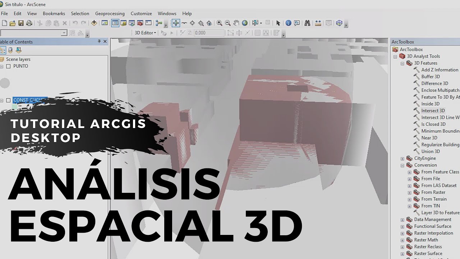Select the Center on Target tool

pos(193,23)
